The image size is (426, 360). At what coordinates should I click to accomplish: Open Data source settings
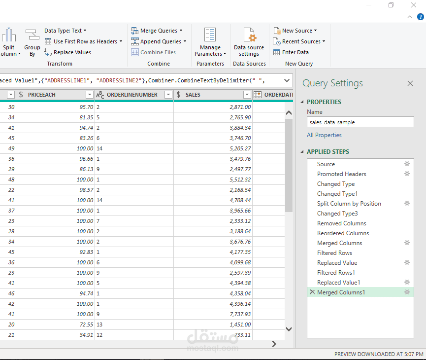coord(249,42)
